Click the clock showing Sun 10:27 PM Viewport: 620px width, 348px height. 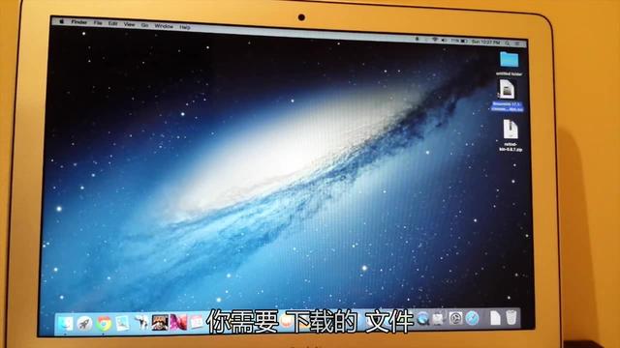[485, 42]
